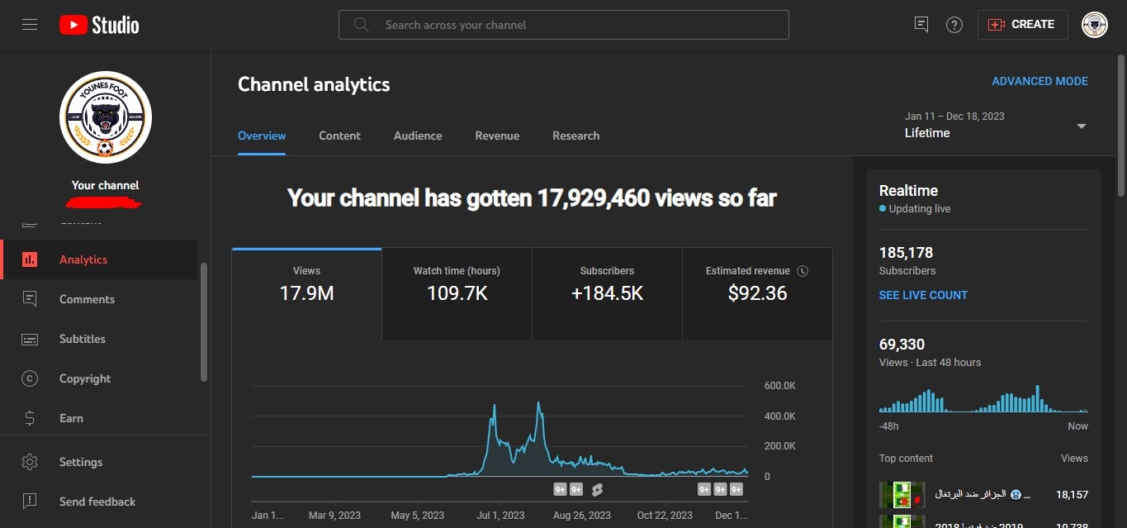Switch to the Audience tab
1127x528 pixels.
(418, 136)
